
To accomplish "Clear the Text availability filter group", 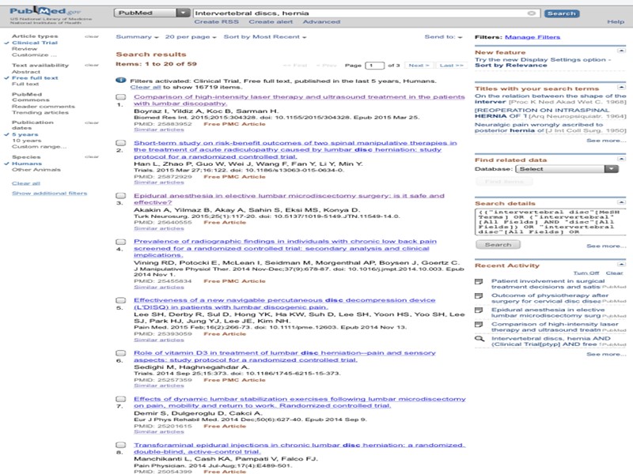I will (x=92, y=66).
